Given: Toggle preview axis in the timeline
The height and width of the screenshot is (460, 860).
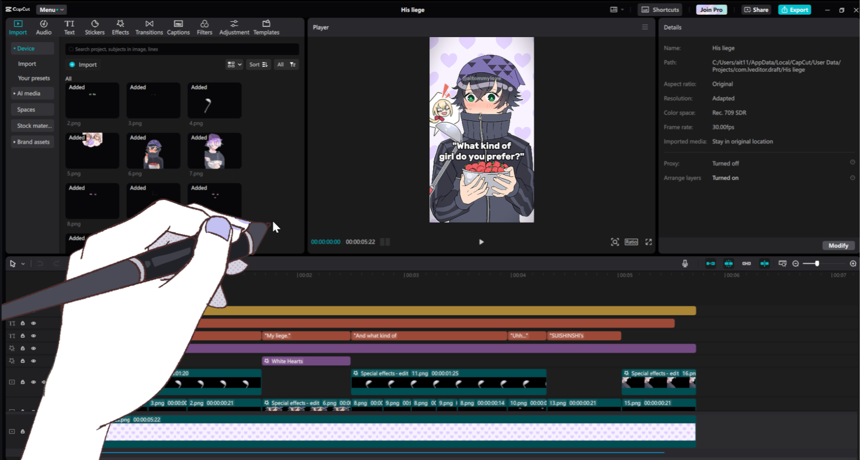Looking at the screenshot, I should pyautogui.click(x=764, y=263).
